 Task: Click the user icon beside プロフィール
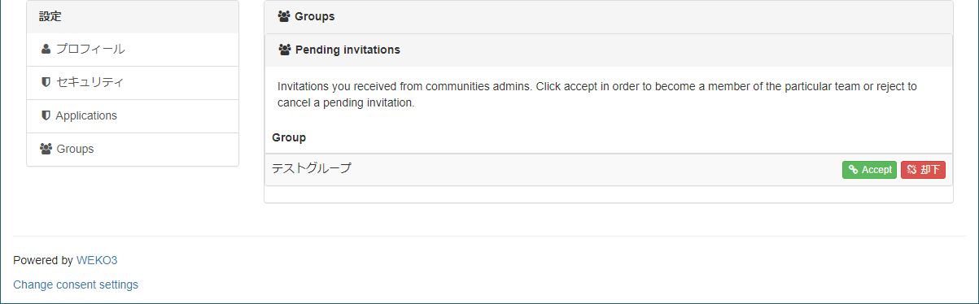click(x=46, y=49)
